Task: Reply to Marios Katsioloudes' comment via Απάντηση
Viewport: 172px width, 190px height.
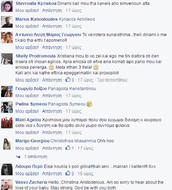Action: [x=52, y=26]
